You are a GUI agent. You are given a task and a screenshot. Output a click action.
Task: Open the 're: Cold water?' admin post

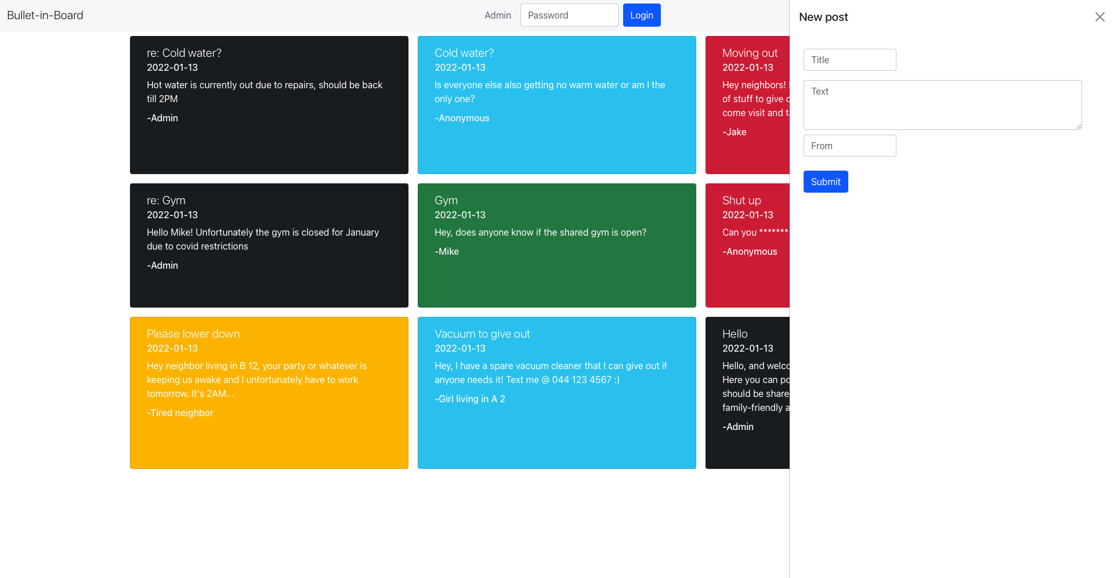pos(269,105)
